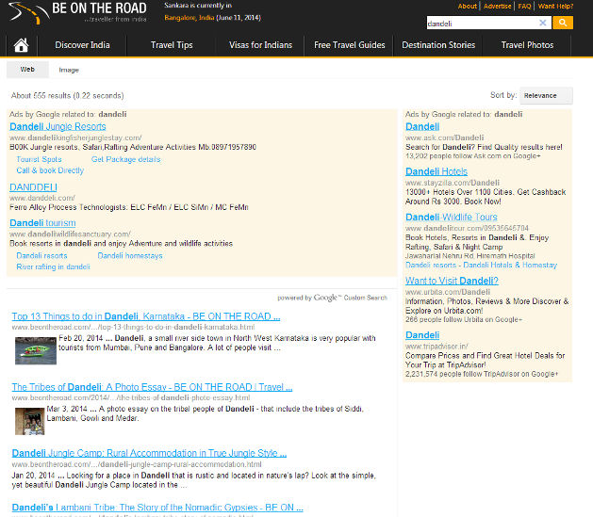This screenshot has height=517, width=593.
Task: Click the Advertise link in header
Action: [498, 6]
